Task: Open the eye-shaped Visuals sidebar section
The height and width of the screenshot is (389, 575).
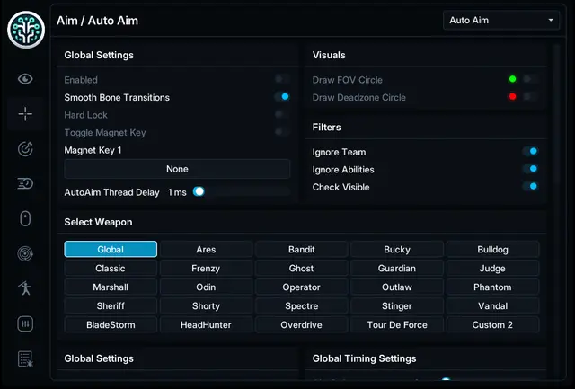Action: coord(25,79)
